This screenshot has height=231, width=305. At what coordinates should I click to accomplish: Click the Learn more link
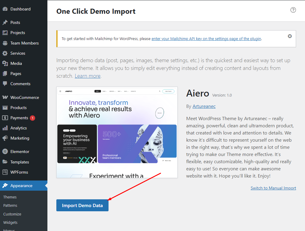tap(88, 76)
